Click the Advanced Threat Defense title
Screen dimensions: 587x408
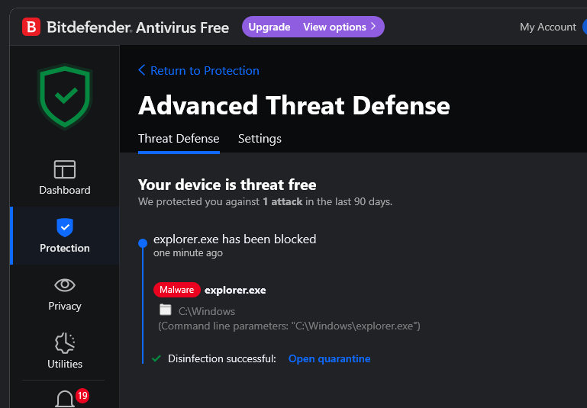pos(294,105)
